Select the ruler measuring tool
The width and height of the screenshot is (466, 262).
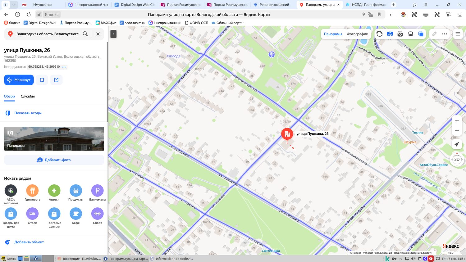434,34
